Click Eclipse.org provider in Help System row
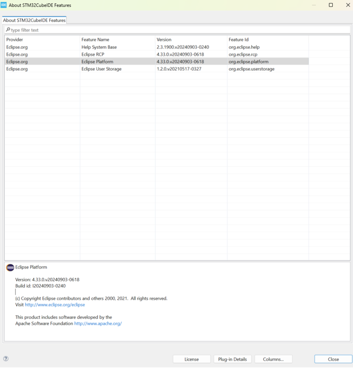The height and width of the screenshot is (368, 353). click(x=17, y=47)
